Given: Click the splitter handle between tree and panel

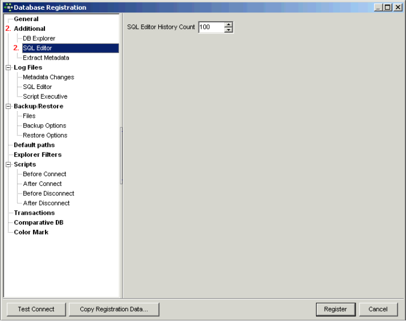Looking at the screenshot, I should (x=121, y=156).
